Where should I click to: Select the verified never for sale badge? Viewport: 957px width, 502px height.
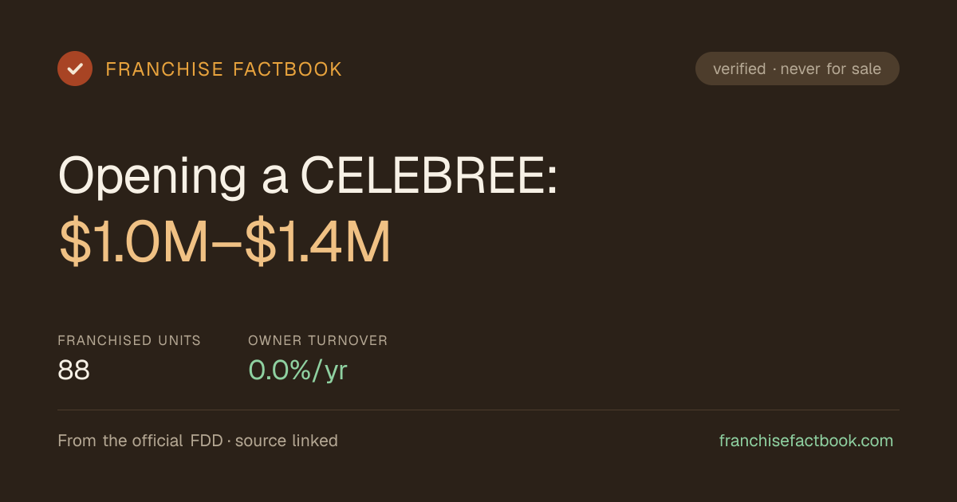(797, 69)
